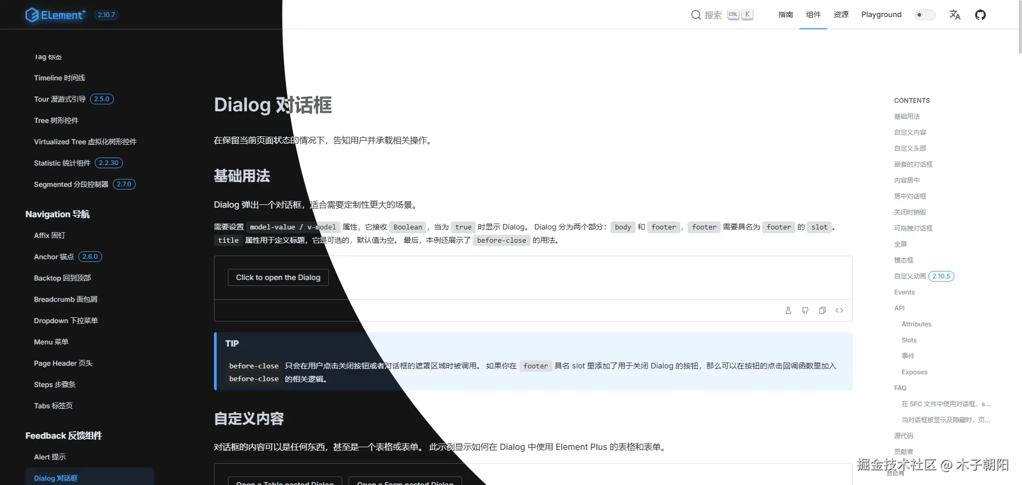Open Anchor 锚点 in sidebar
Screen dimensions: 1022x485
(68, 257)
